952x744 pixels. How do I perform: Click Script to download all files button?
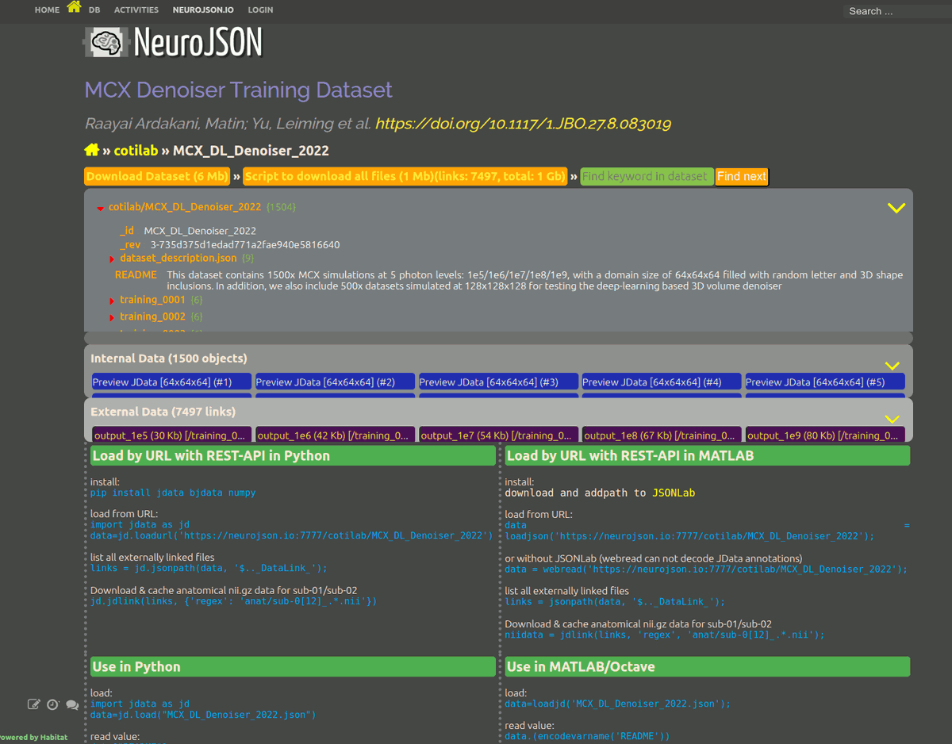405,176
